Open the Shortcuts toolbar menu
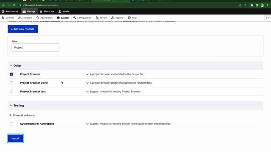The image size is (271, 152). pyautogui.click(x=47, y=11)
